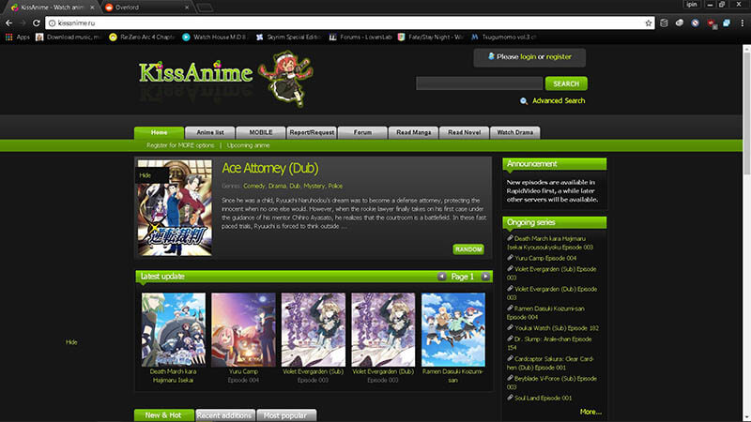Click the KissAnime logo
The width and height of the screenshot is (751, 422).
tap(195, 73)
